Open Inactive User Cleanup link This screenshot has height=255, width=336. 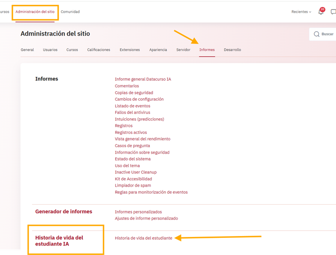[x=136, y=172]
